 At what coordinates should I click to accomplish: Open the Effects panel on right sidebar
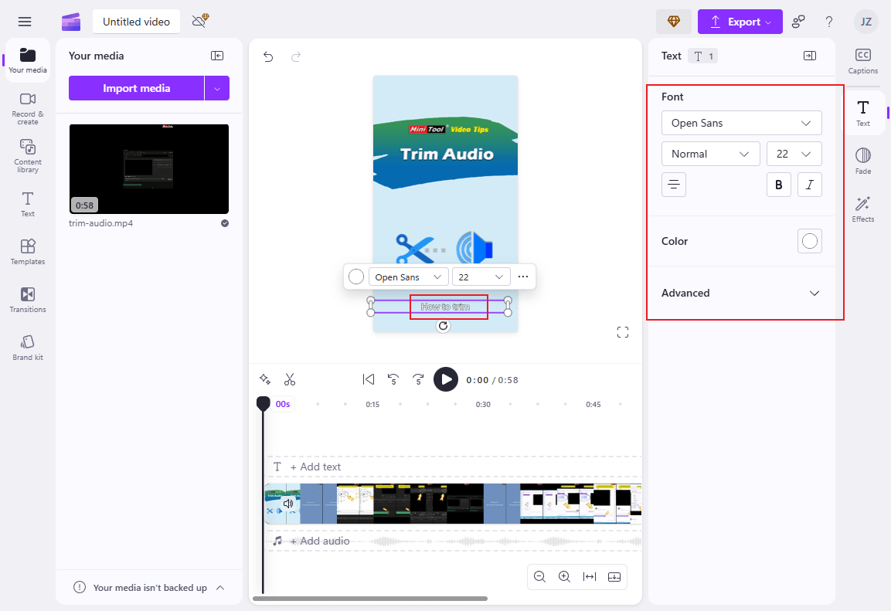862,209
